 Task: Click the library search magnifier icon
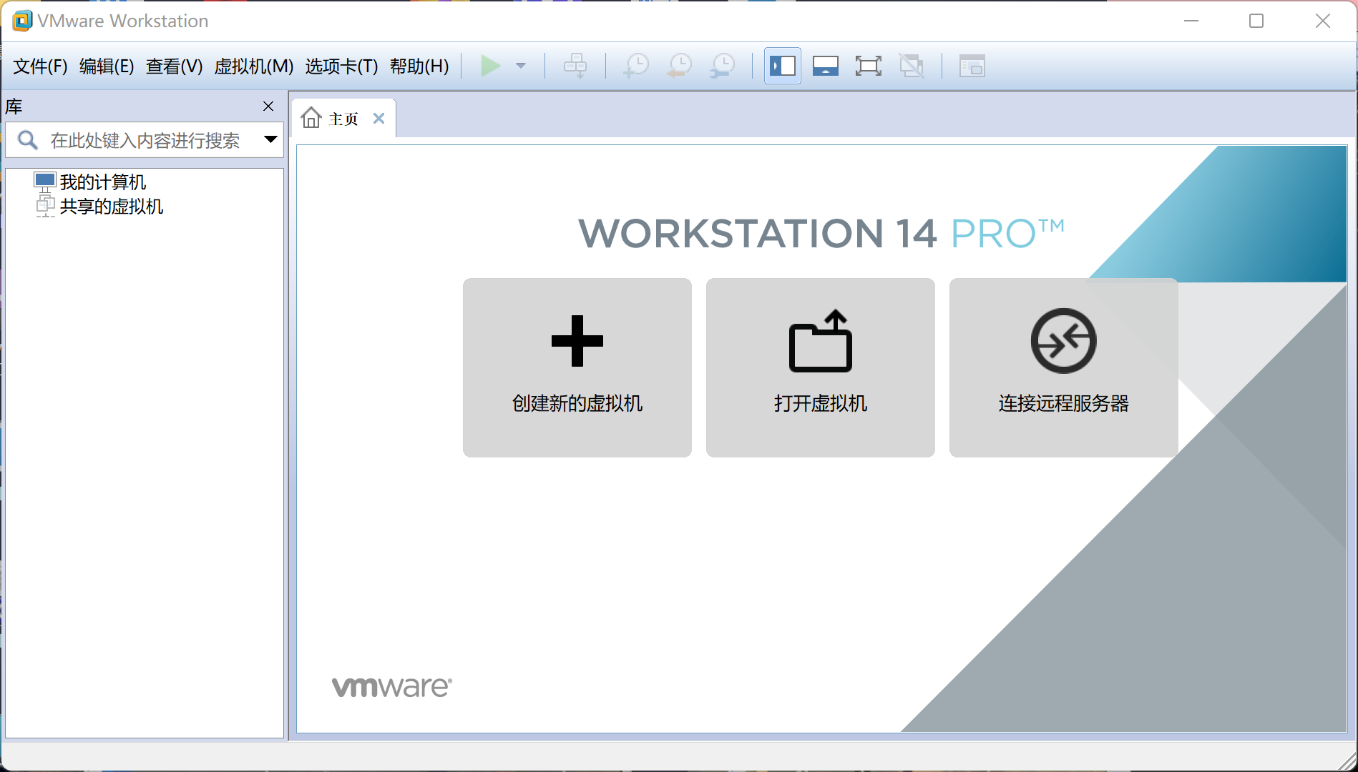click(x=28, y=140)
